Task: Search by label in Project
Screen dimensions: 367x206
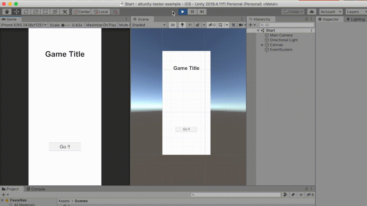Action: point(293,195)
